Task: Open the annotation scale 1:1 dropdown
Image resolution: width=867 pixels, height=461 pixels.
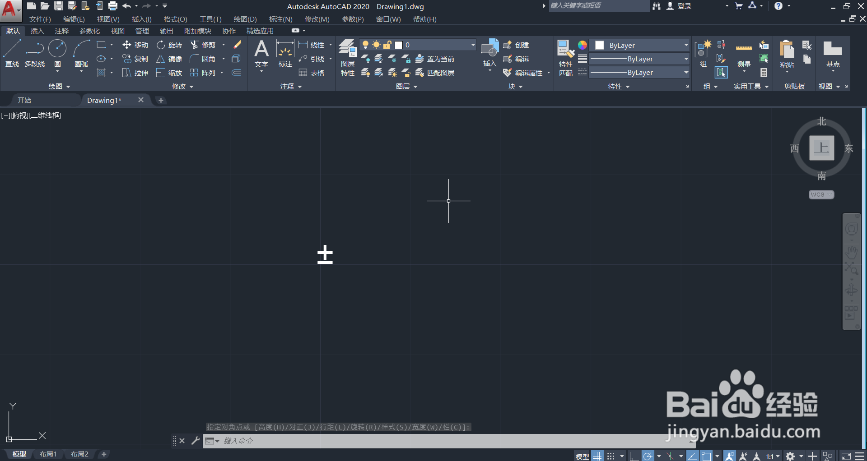Action: click(773, 456)
